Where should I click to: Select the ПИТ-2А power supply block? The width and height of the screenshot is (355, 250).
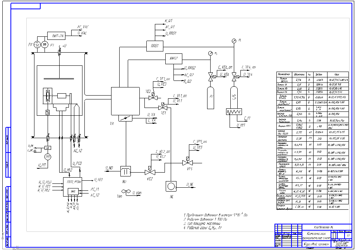click(56, 36)
